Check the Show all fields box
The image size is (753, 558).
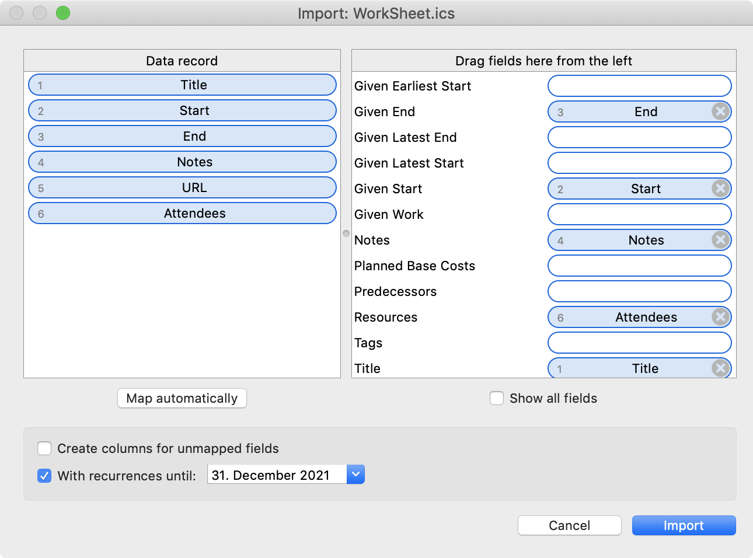tap(497, 398)
